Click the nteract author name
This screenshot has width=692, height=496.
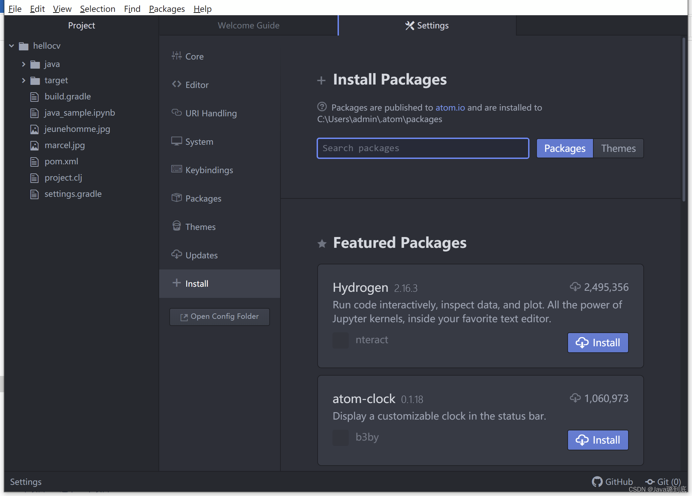[x=372, y=340]
